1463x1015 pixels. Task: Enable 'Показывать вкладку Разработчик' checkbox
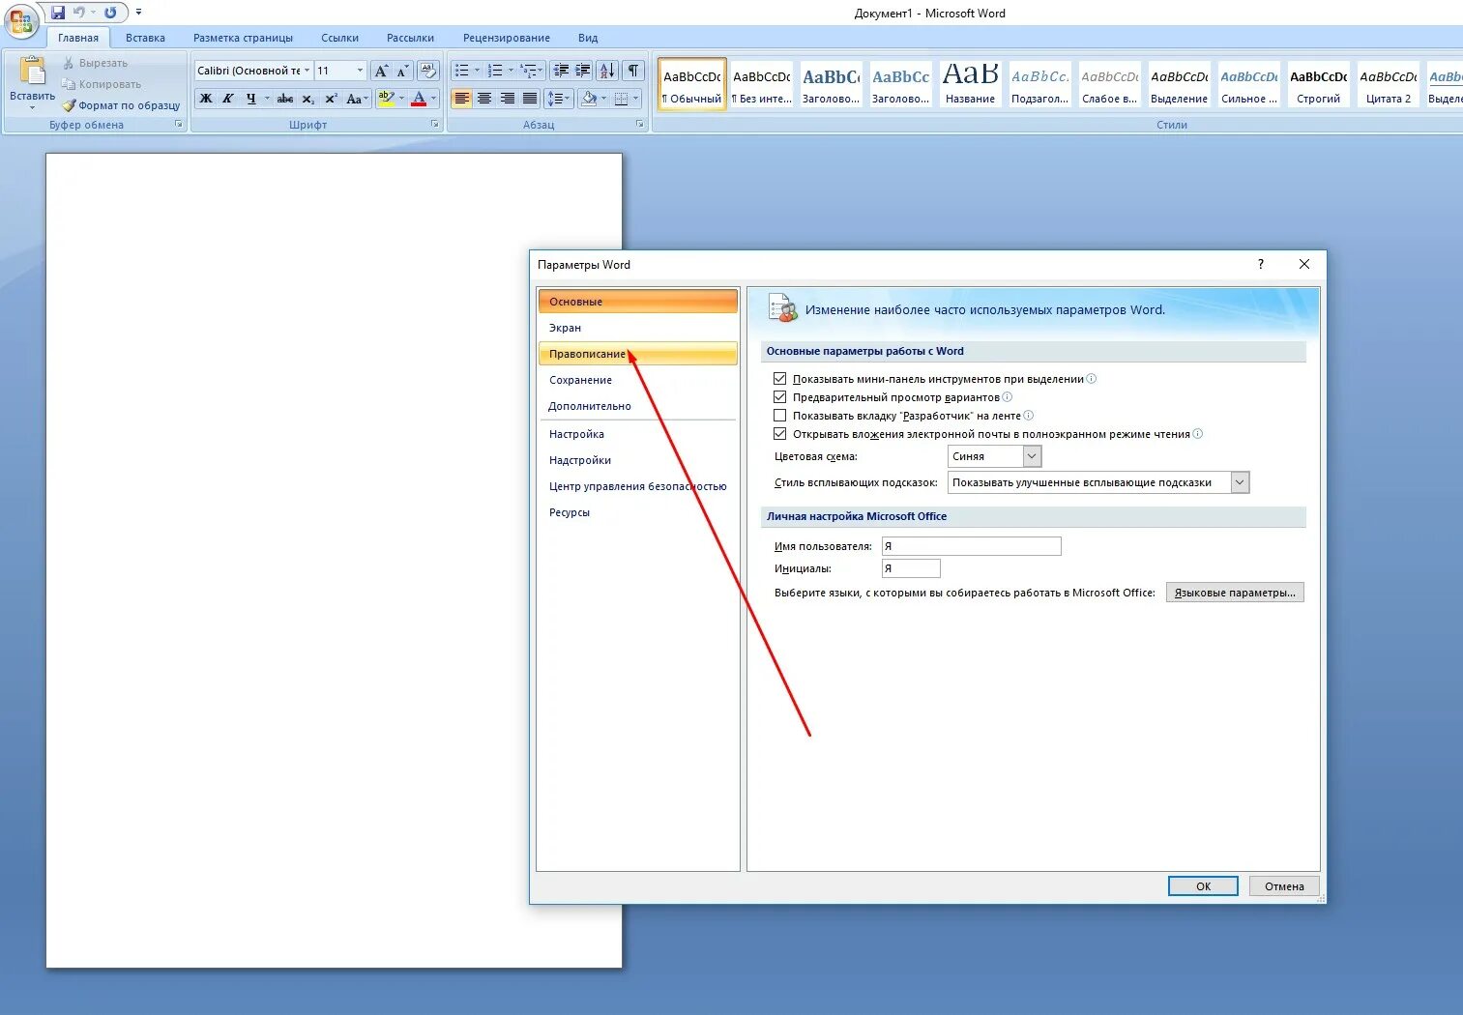pos(780,416)
